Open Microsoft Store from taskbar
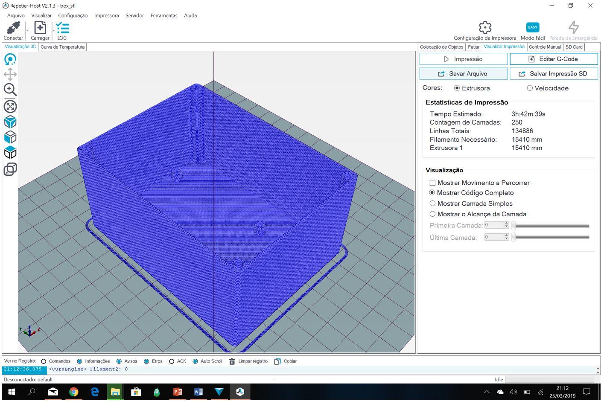The height and width of the screenshot is (401, 601). [136, 392]
